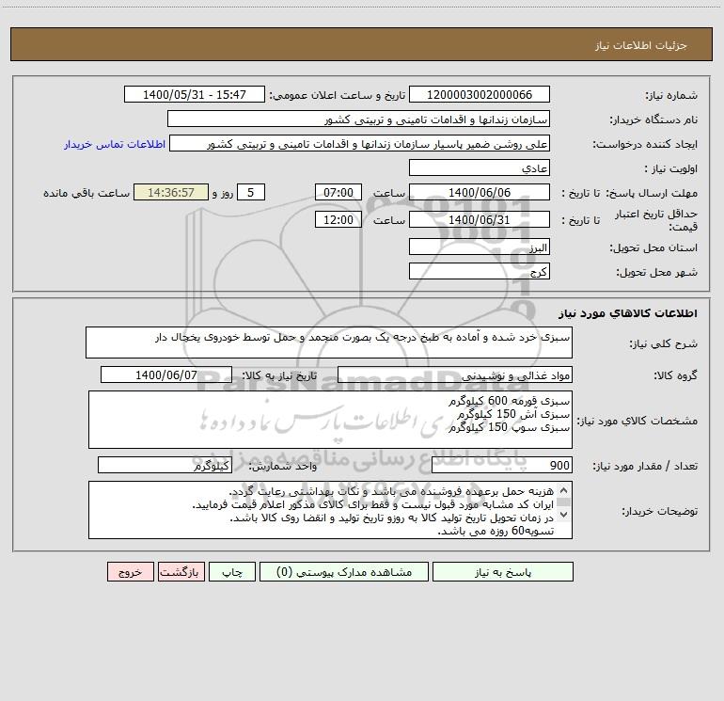
Task: Click the text سبزی سوپ 150 کیلوگرم
Action: click(x=510, y=427)
